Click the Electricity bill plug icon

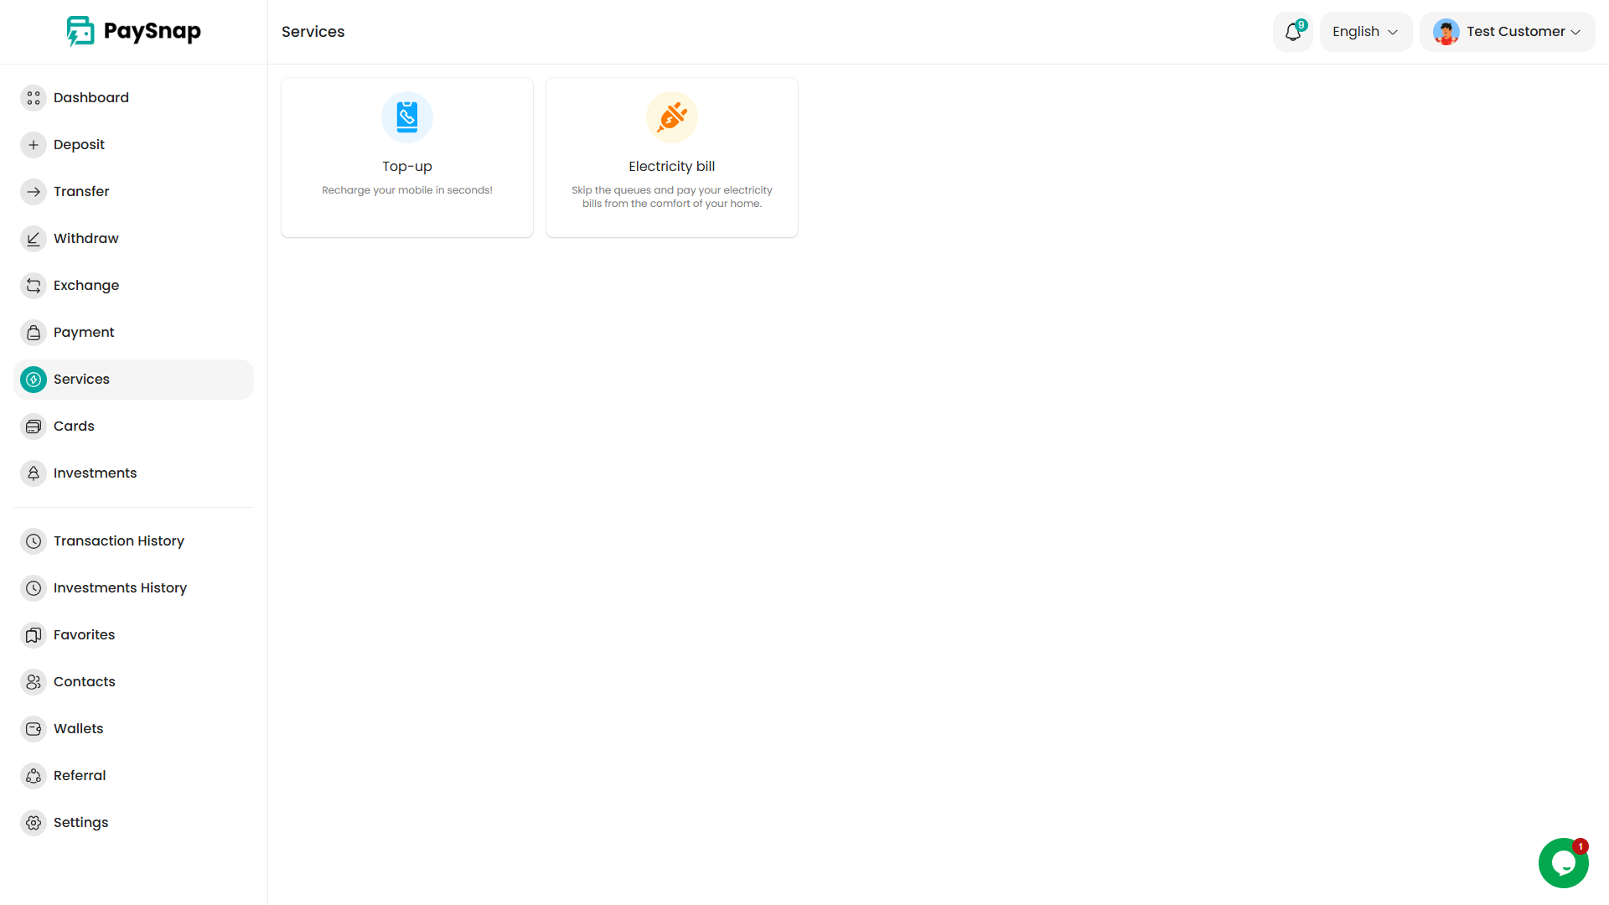672,117
